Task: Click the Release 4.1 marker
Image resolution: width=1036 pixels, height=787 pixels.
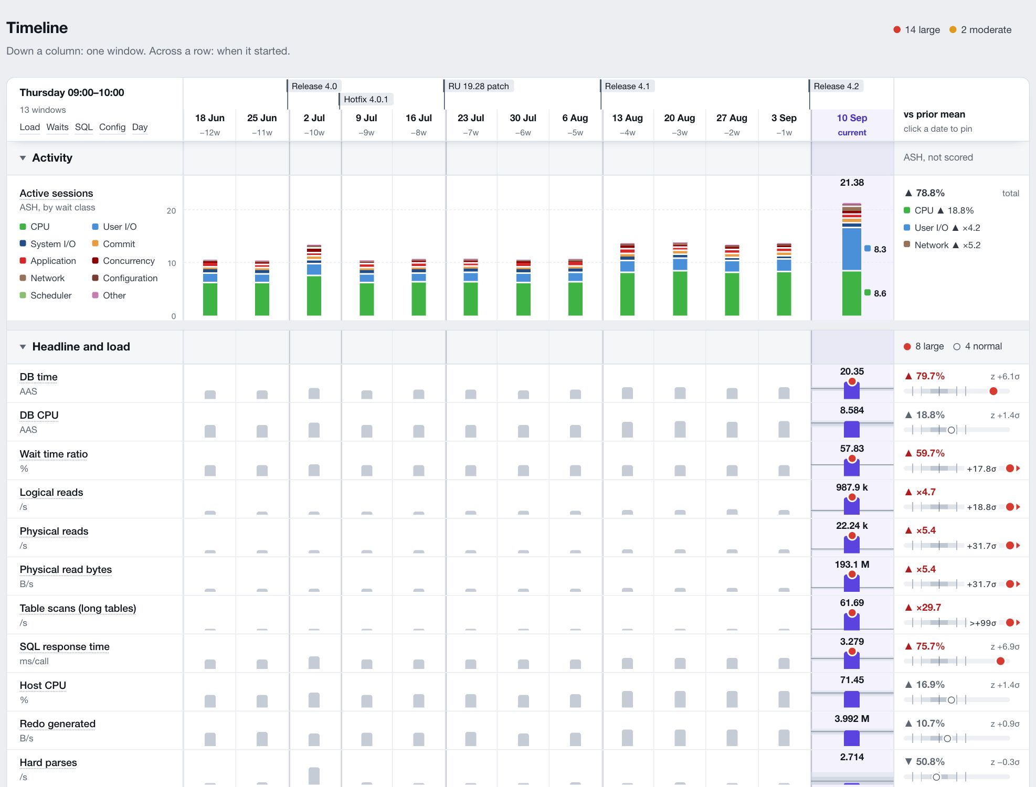Action: [627, 86]
